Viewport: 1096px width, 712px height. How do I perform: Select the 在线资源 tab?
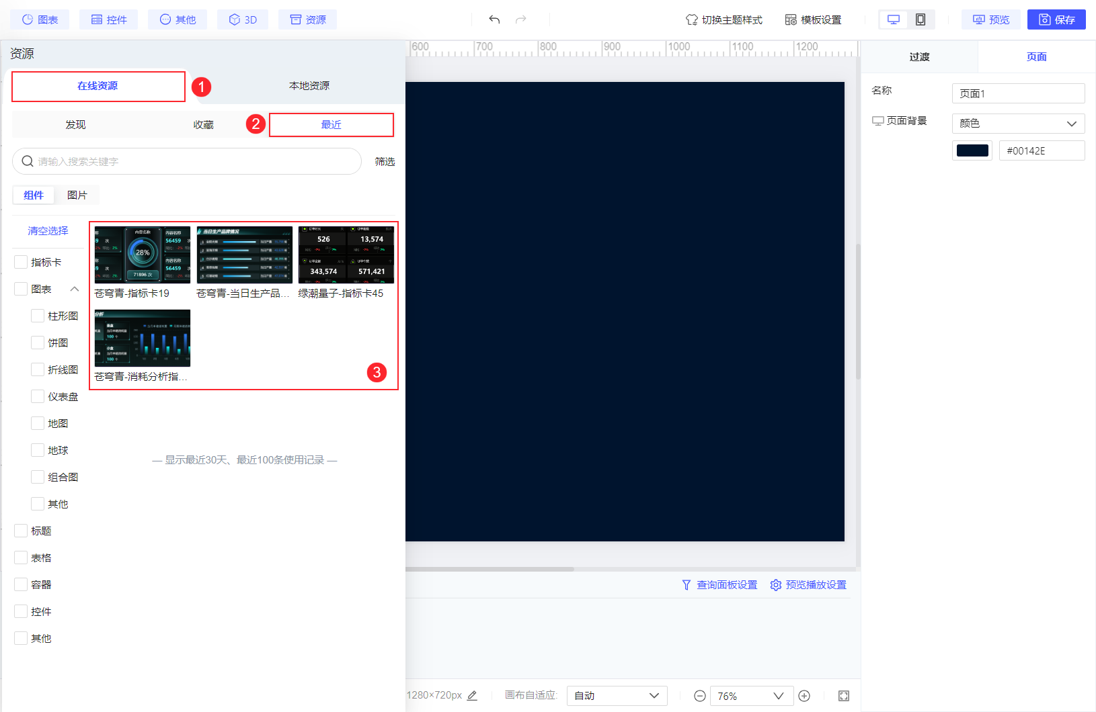coord(98,86)
